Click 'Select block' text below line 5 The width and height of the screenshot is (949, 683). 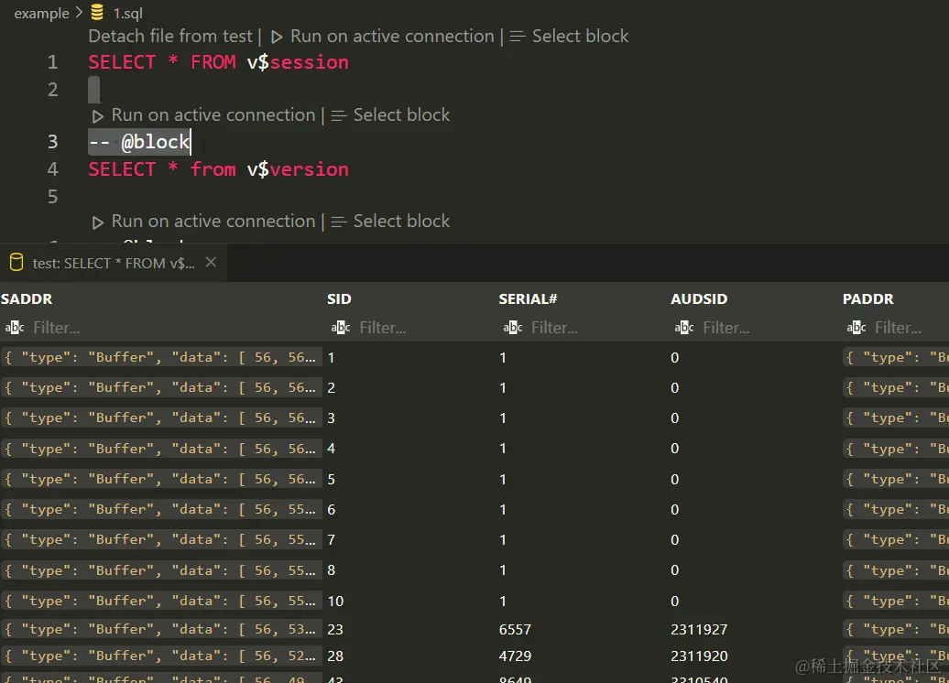point(401,222)
